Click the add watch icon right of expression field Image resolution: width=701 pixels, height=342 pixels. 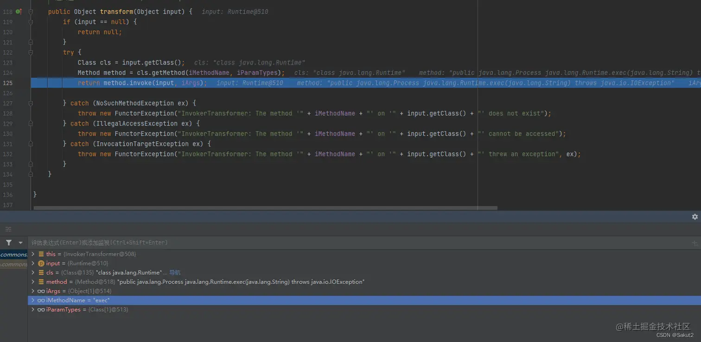click(695, 243)
